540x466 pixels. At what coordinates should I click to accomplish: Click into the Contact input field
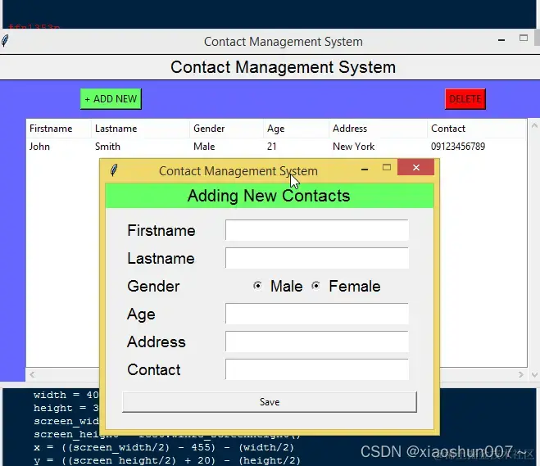[x=317, y=369]
